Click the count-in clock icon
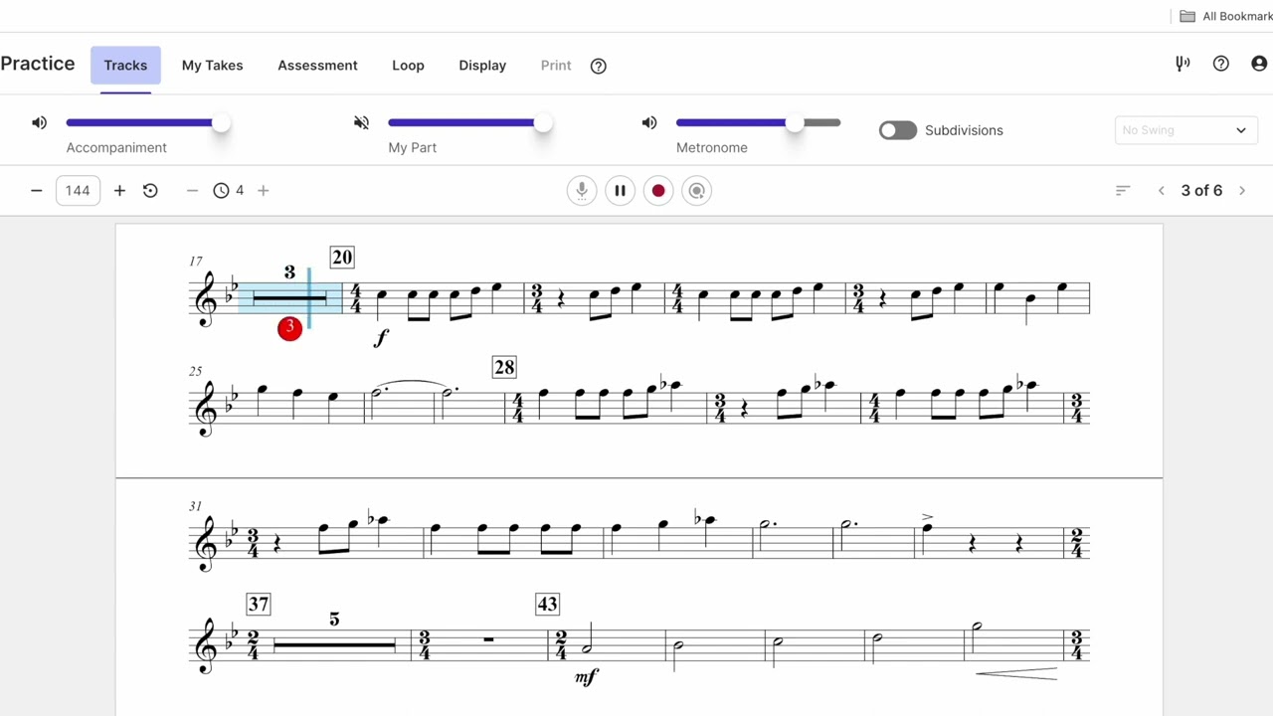This screenshot has height=716, width=1273. [221, 190]
